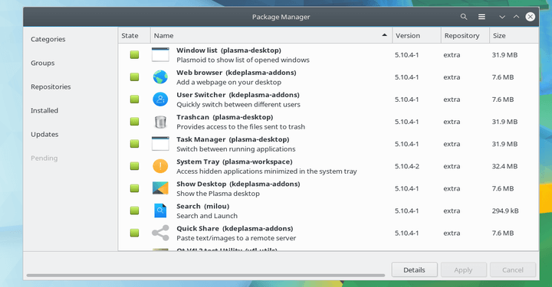The width and height of the screenshot is (552, 287).
Task: Select the Pending sidebar entry
Action: [x=44, y=158]
